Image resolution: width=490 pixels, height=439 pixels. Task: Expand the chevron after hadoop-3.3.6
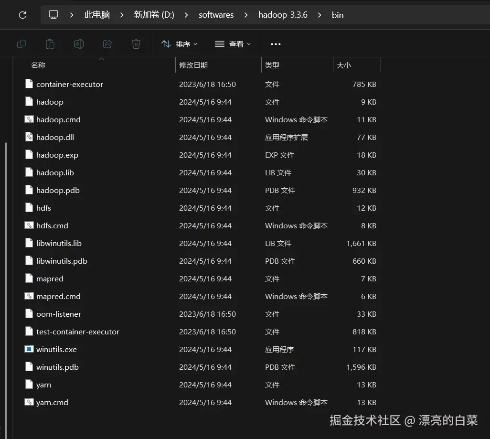(x=320, y=15)
